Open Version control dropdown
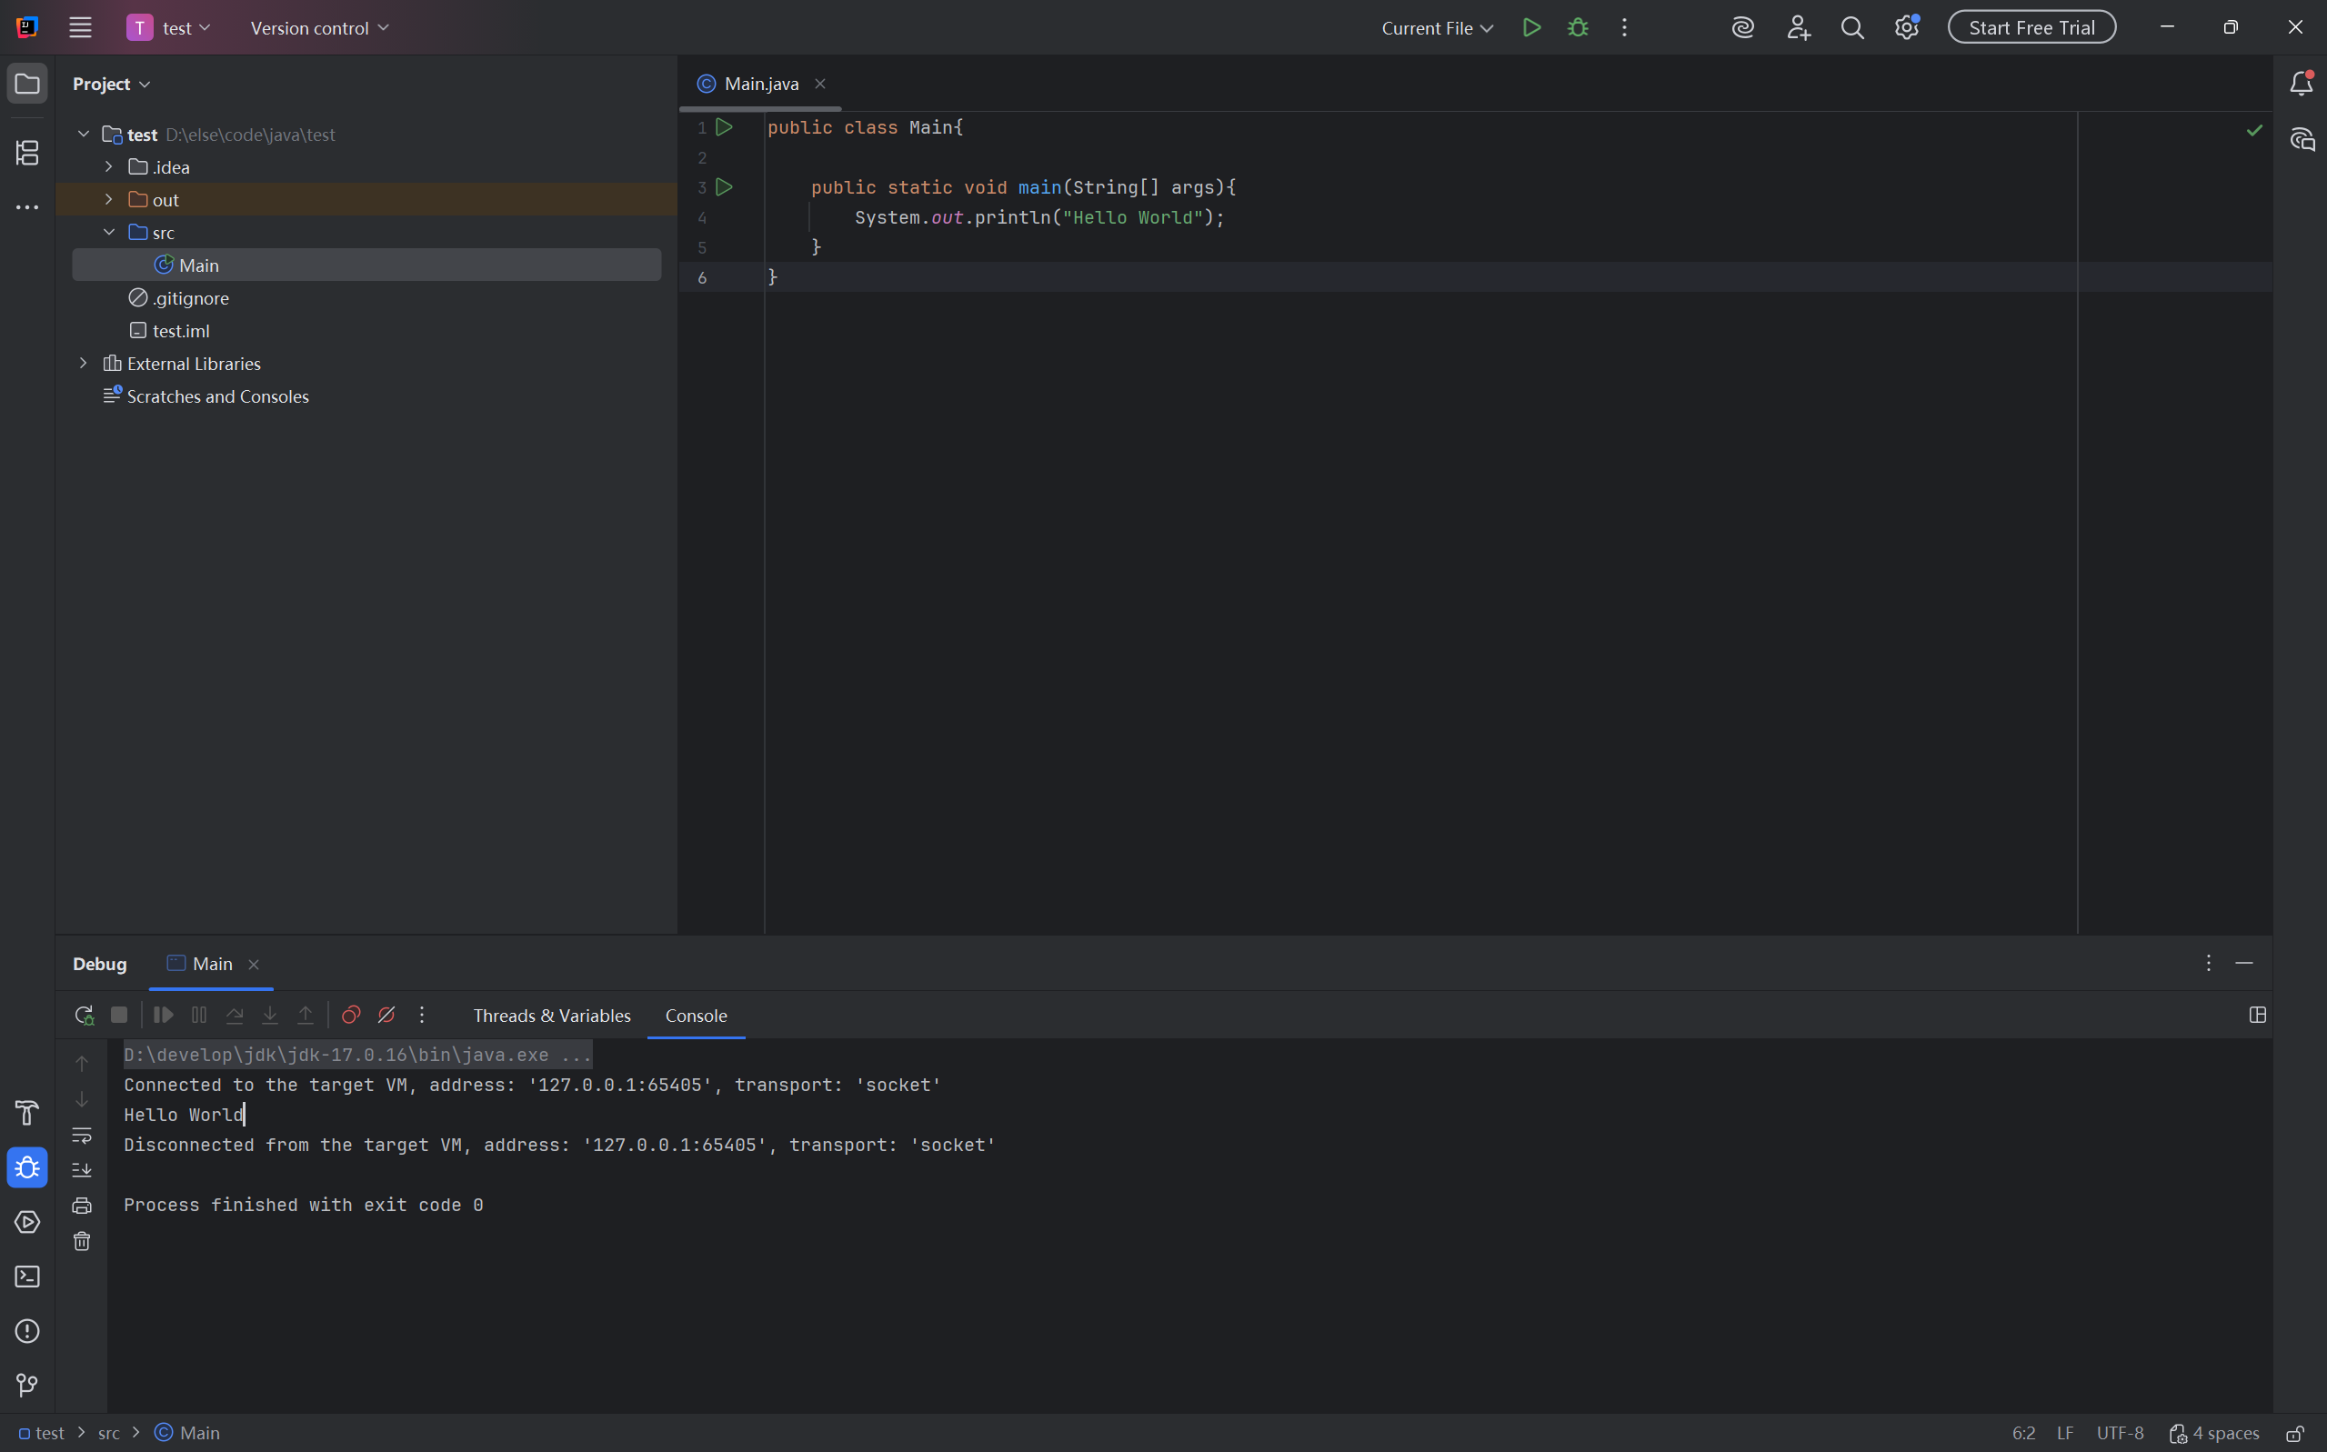2327x1452 pixels. click(x=320, y=28)
